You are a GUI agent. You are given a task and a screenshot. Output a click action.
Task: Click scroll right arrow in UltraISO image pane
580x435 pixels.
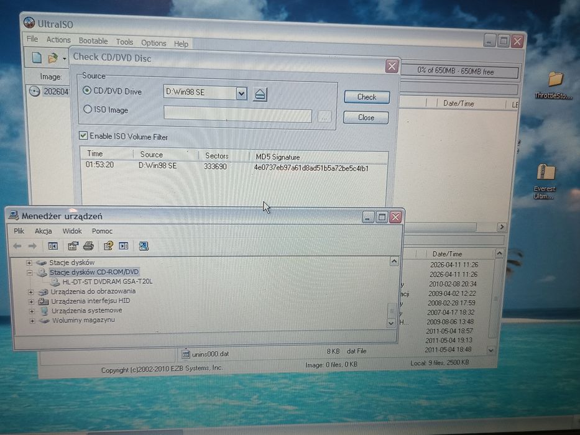pos(502,227)
